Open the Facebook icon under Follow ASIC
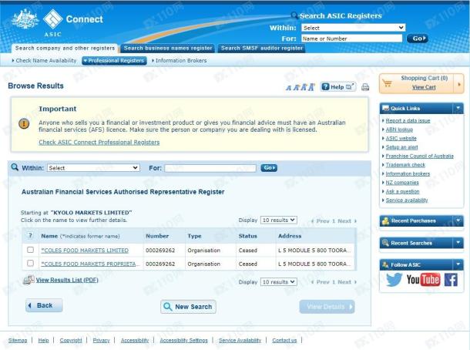 click(x=451, y=280)
